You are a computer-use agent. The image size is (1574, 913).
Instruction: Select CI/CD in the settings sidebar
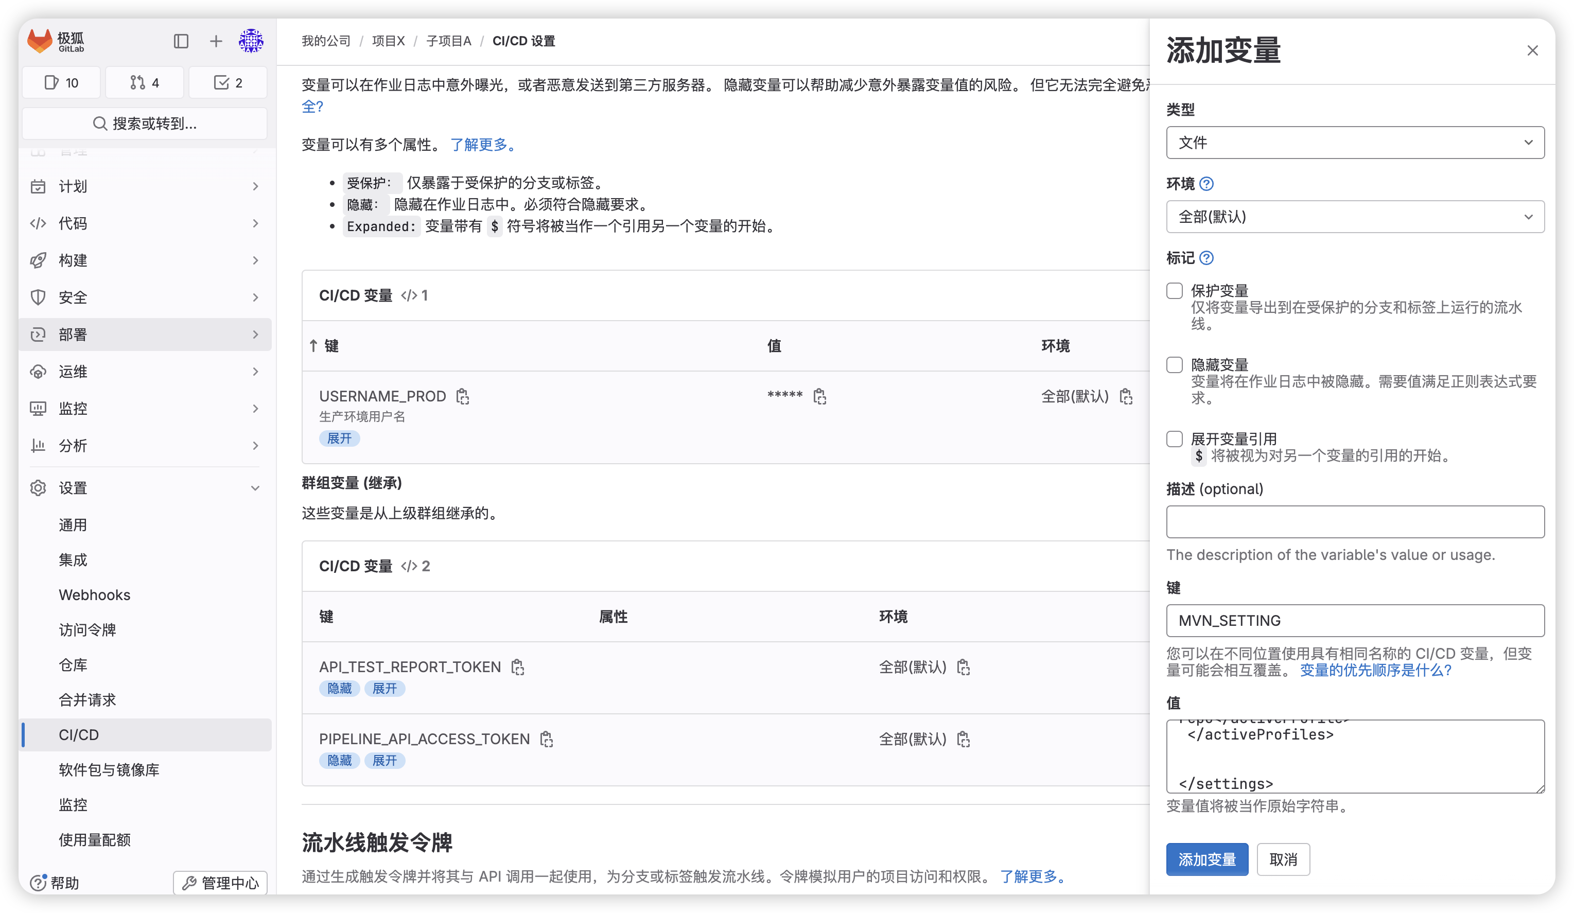(79, 734)
